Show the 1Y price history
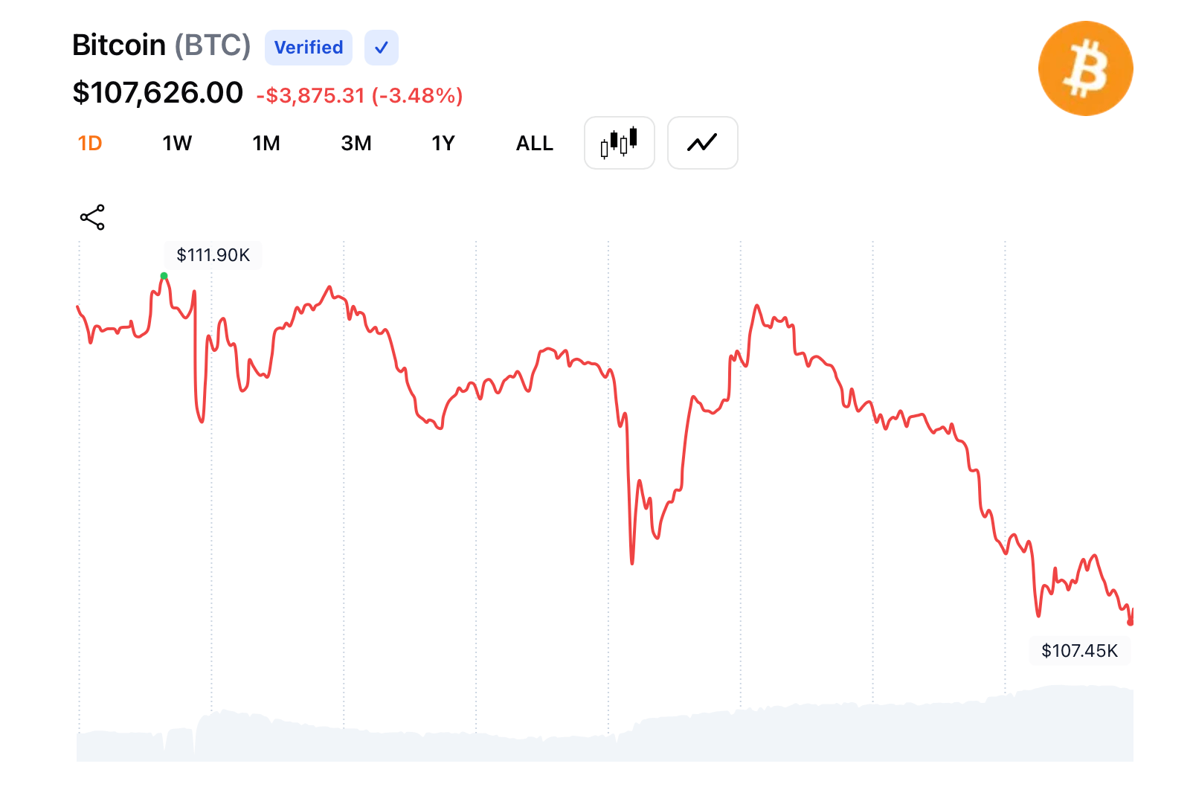The height and width of the screenshot is (787, 1193). [x=443, y=143]
